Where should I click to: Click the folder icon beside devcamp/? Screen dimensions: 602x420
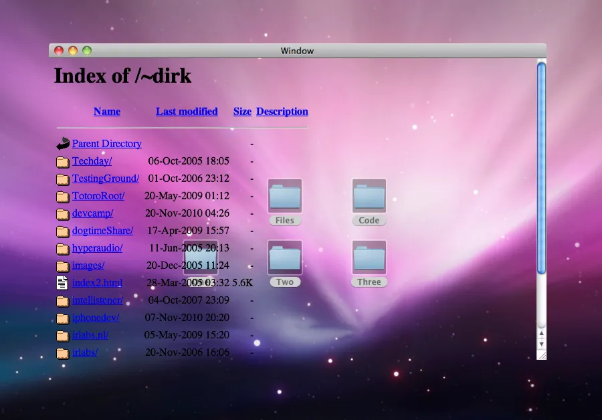[x=63, y=214]
